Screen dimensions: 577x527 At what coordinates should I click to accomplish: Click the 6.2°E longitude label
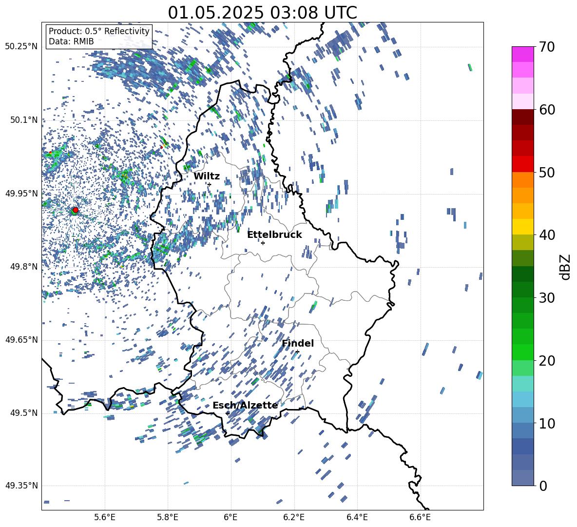pyautogui.click(x=294, y=517)
